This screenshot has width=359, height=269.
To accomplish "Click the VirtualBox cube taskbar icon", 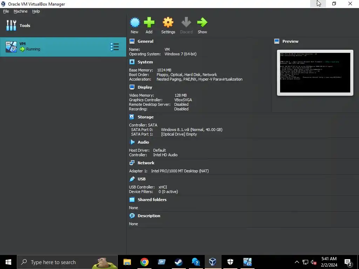I will pos(213,262).
